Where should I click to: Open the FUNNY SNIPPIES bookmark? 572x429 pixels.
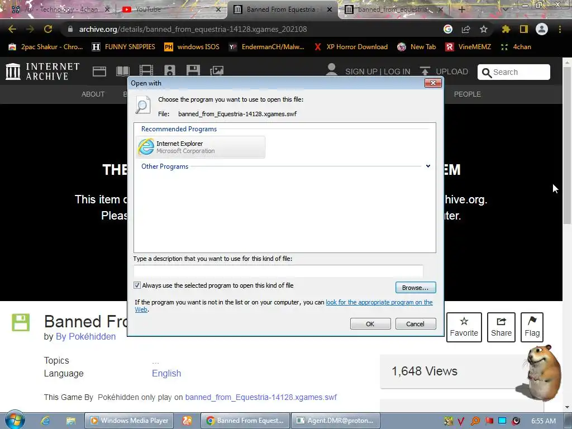coord(124,47)
